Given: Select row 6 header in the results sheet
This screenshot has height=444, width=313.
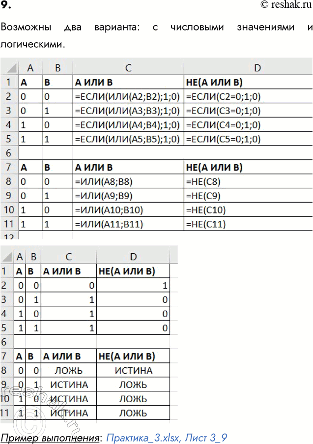Looking at the screenshot, I should pyautogui.click(x=6, y=342).
